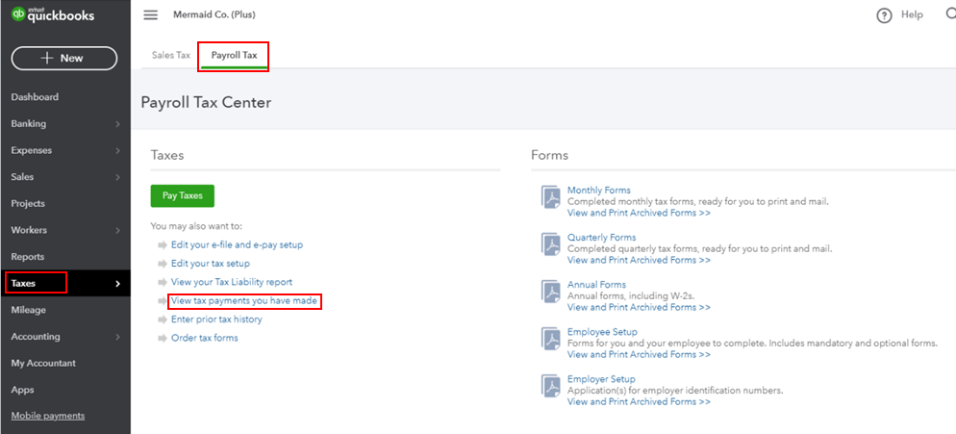Open the Employer Setup link
956x434 pixels.
(x=601, y=379)
